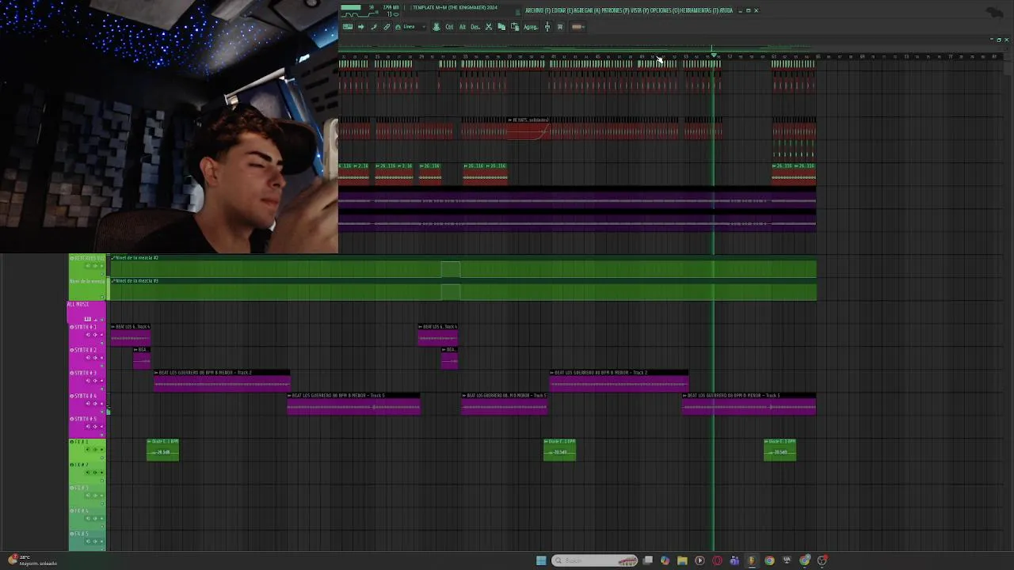The height and width of the screenshot is (570, 1014).
Task: Select the FX #4 track header
Action: click(88, 517)
